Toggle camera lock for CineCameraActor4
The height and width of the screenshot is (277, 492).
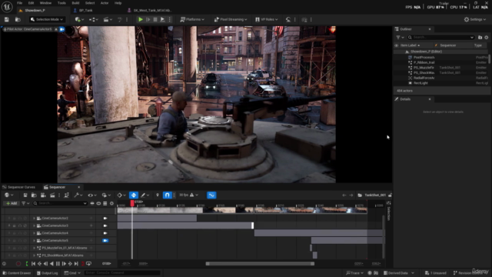click(x=105, y=233)
